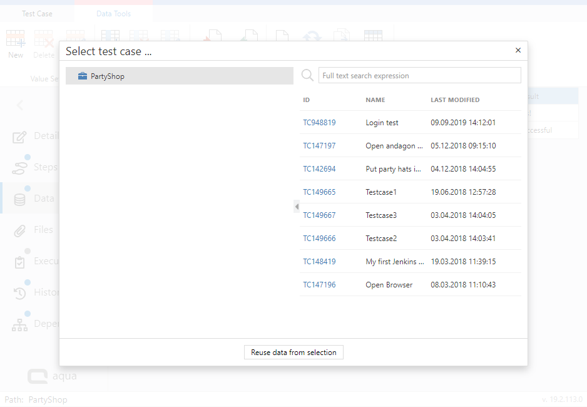587x407 pixels.
Task: Click the magnifier search icon
Action: pos(307,75)
